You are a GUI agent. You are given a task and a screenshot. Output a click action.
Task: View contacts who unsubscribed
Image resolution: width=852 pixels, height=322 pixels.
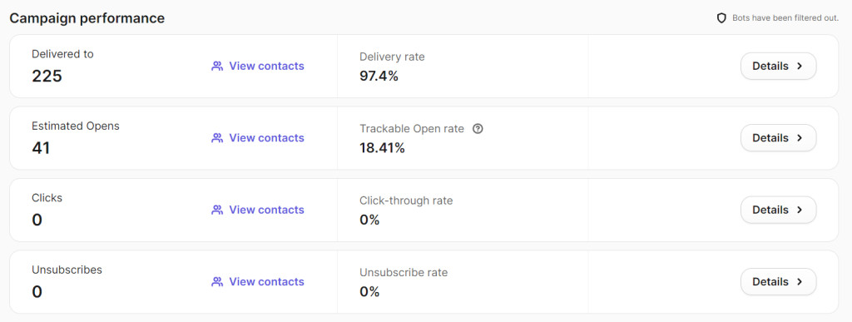pyautogui.click(x=258, y=282)
